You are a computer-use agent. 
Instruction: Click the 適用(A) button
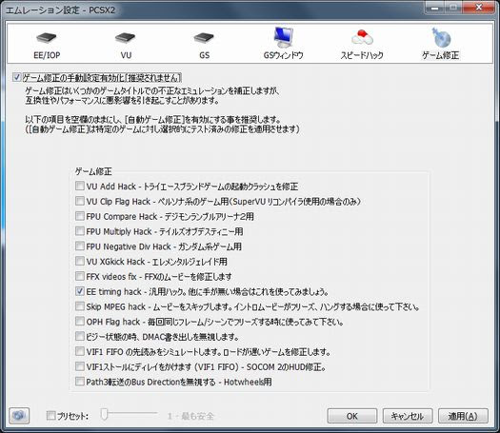(x=463, y=416)
